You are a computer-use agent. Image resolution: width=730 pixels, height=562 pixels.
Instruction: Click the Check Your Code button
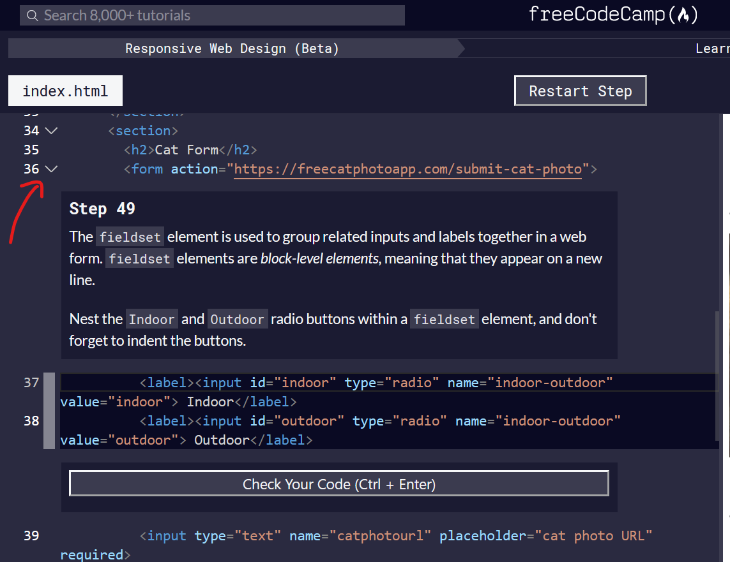[x=338, y=484]
